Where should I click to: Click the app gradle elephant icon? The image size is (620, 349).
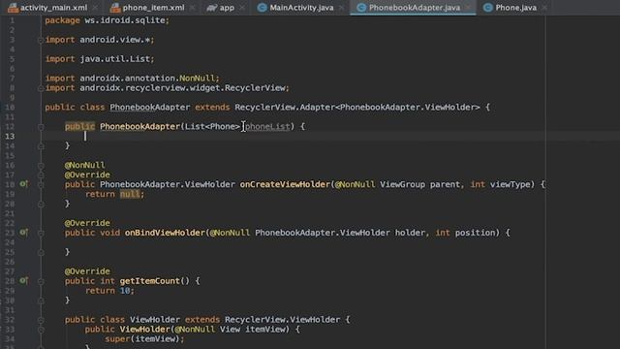212,8
